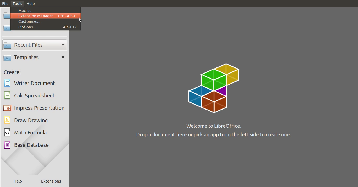Choose Extension Manager from Tools menu
The image size is (358, 187).
(x=46, y=16)
